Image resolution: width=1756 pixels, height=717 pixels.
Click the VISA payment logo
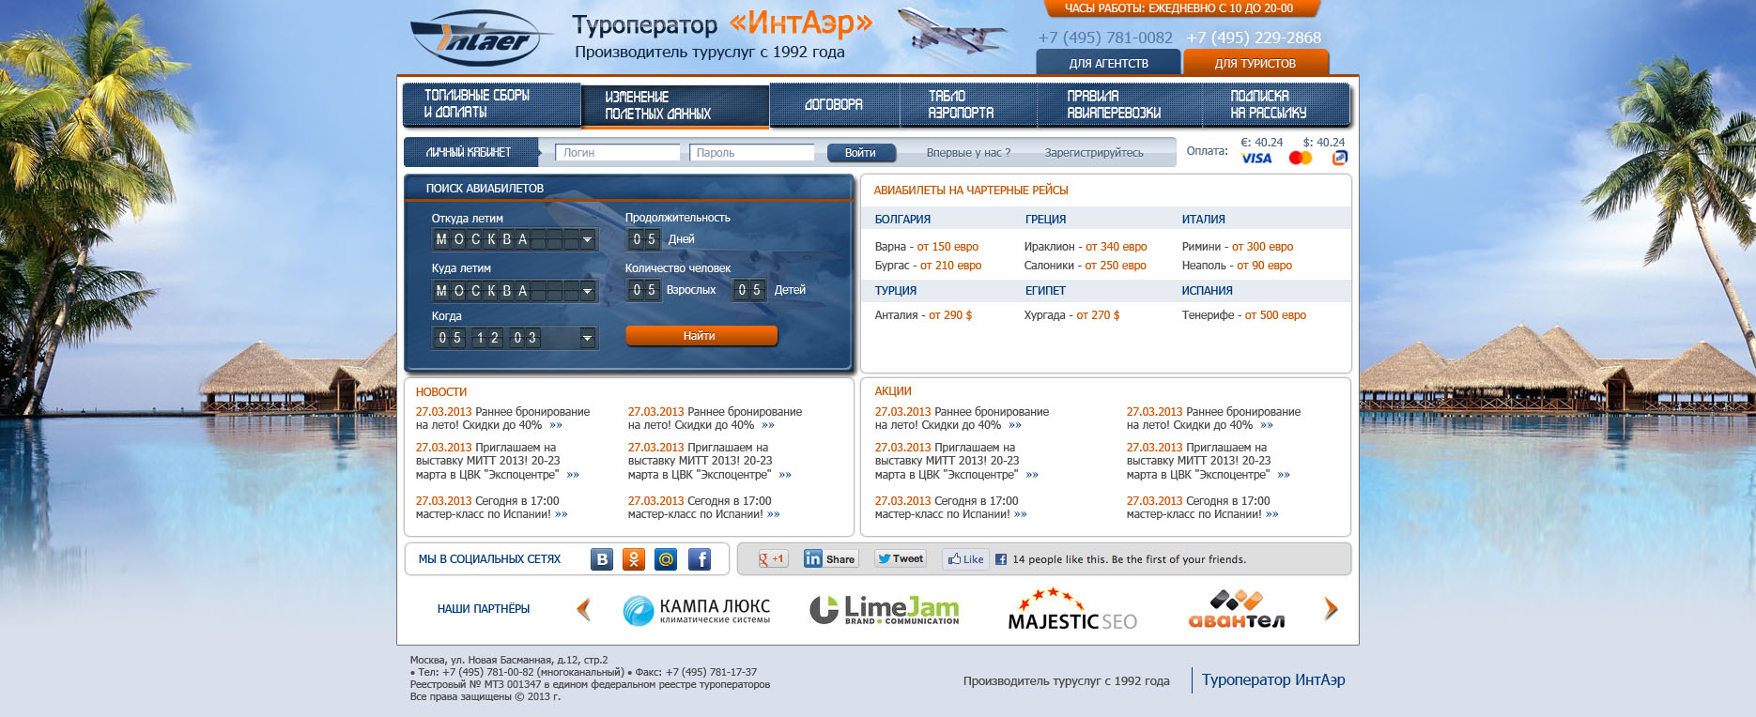pyautogui.click(x=1256, y=159)
